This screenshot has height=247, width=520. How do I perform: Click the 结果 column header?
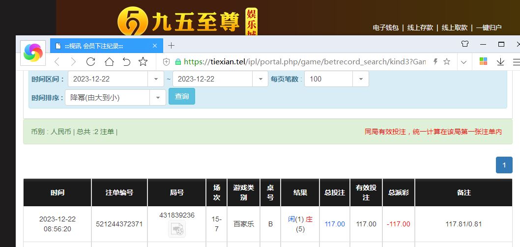pyautogui.click(x=300, y=192)
